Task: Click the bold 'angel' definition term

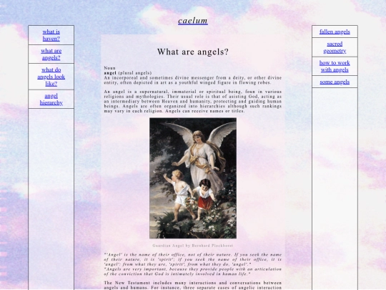Action: [110, 73]
